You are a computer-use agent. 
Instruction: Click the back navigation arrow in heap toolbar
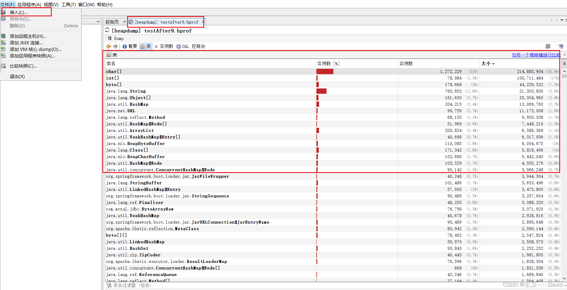pyautogui.click(x=109, y=46)
